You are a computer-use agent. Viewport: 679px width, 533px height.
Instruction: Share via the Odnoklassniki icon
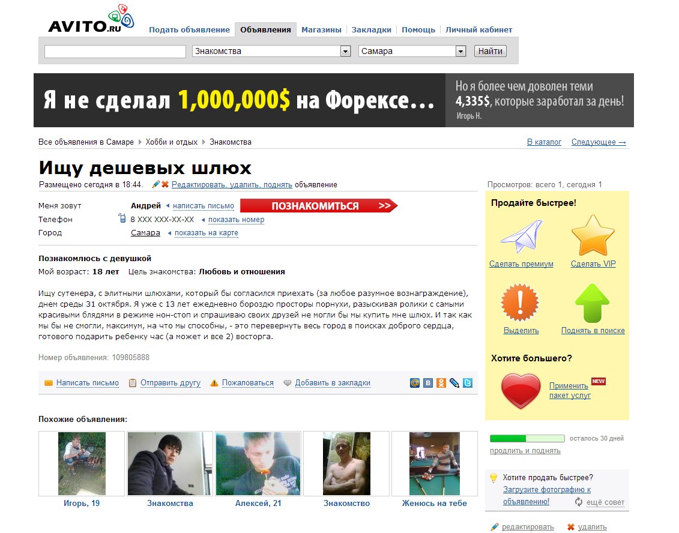coord(441,383)
